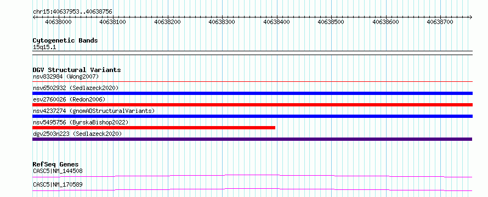
Task: Open variant label nsv6502932 (Sedlazeck2020)
Action: [x=76, y=88]
